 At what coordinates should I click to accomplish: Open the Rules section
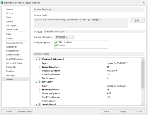[8, 34]
